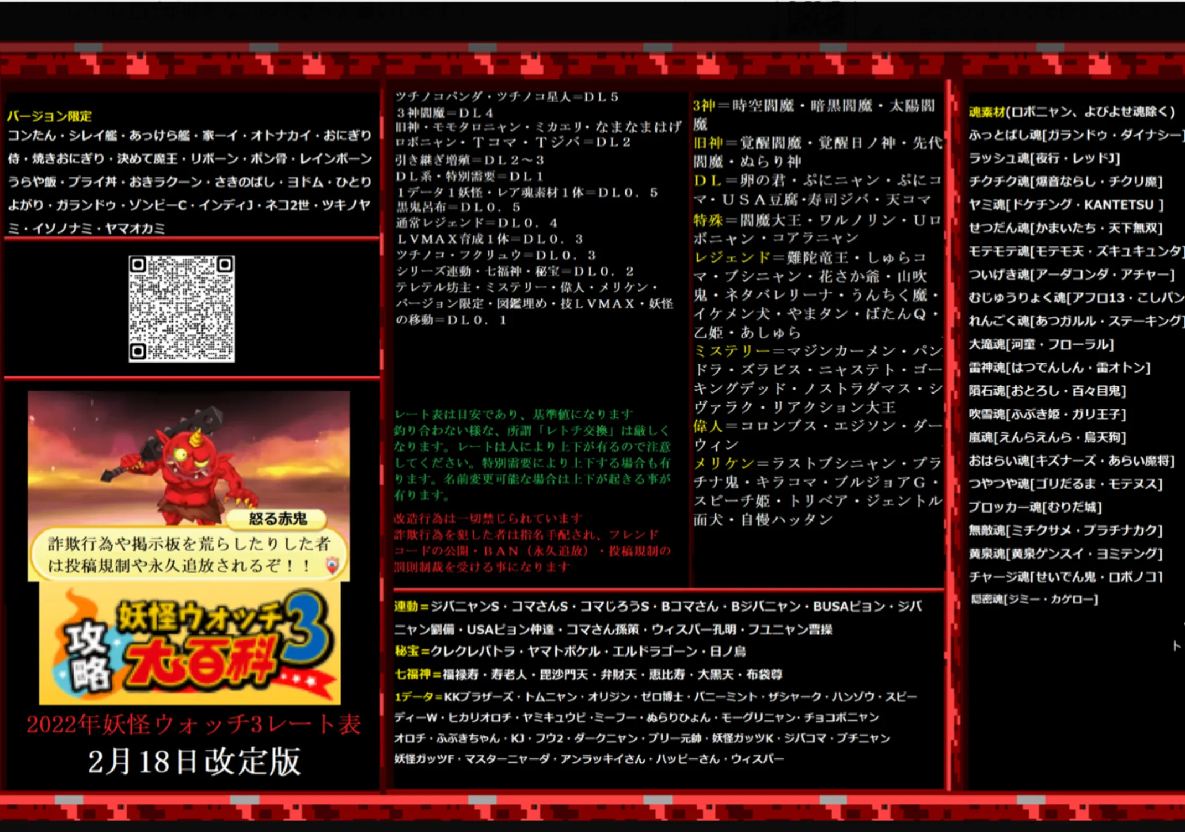
Task: Click the ヤミ魂[ドケチング・KANTETSU] row
Action: (1067, 205)
